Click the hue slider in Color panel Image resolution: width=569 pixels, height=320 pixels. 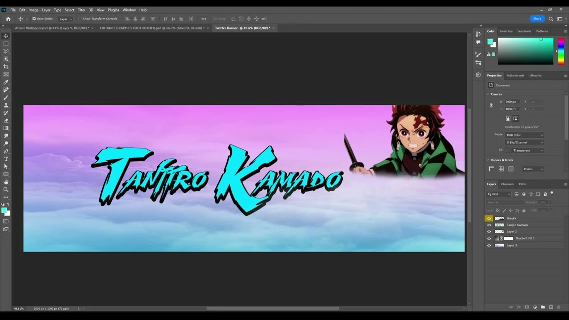click(x=561, y=51)
